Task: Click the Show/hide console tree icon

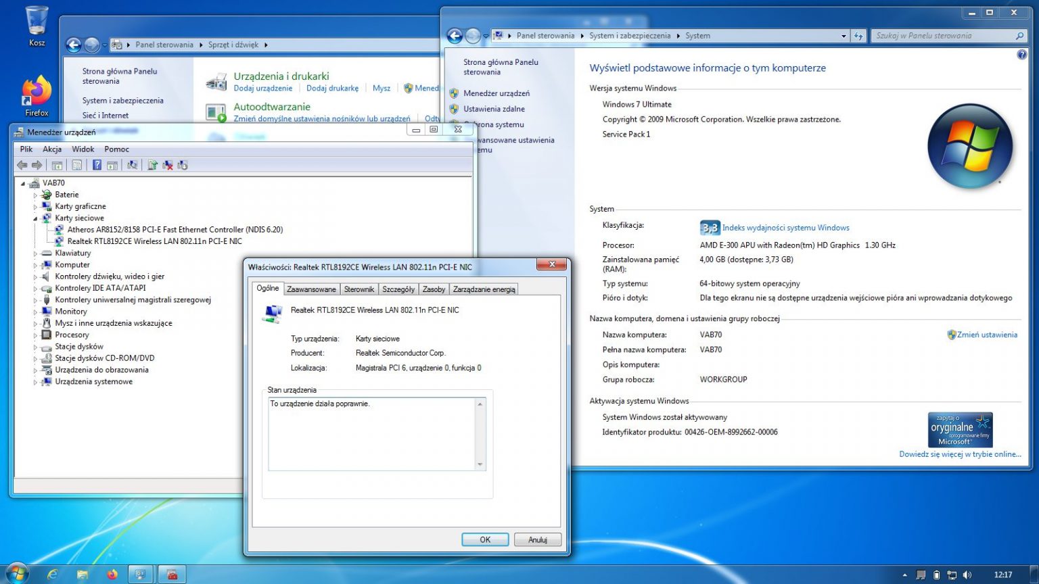Action: 57,164
